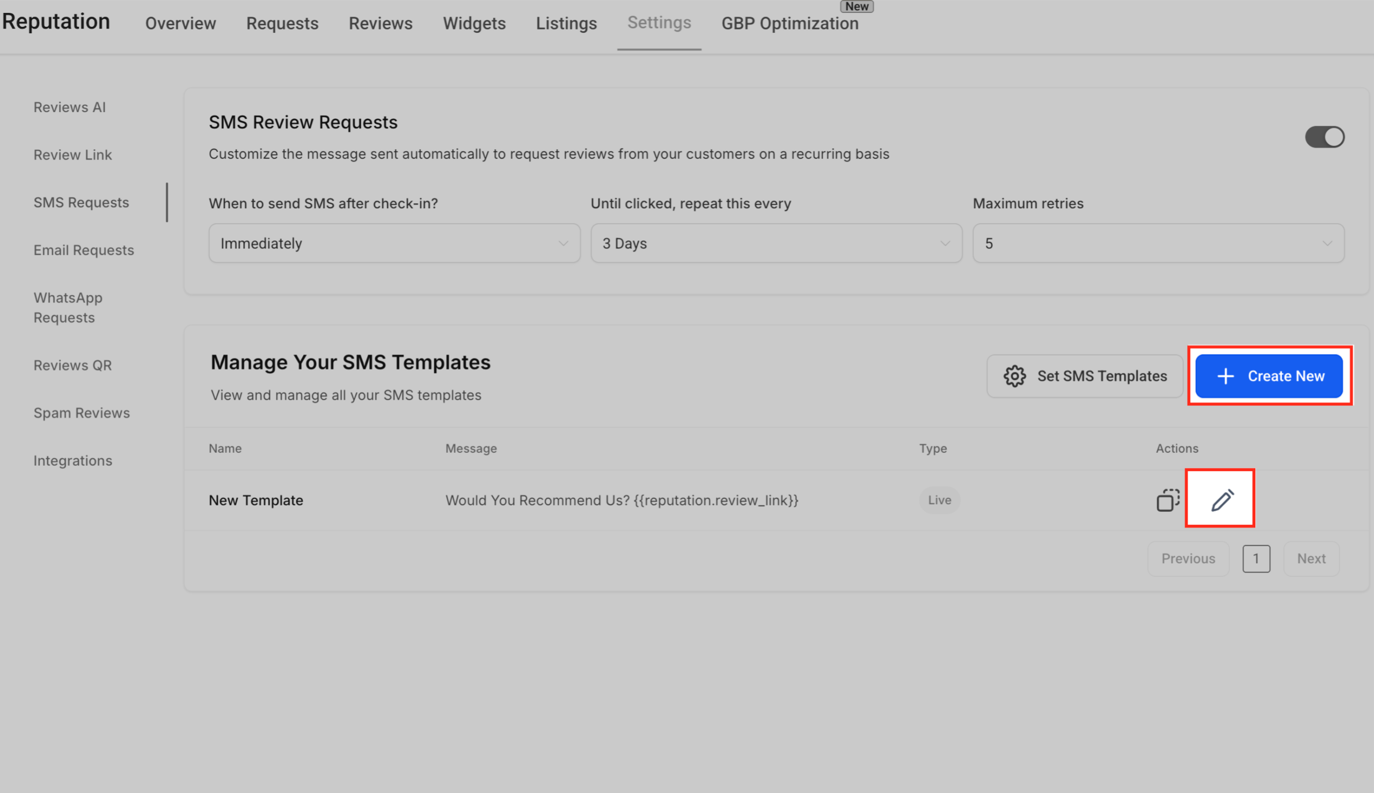Select page 1 in pagination
Image resolution: width=1374 pixels, height=793 pixels.
[x=1256, y=558]
